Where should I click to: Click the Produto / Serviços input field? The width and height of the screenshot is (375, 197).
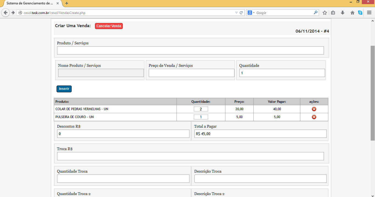coord(190,50)
